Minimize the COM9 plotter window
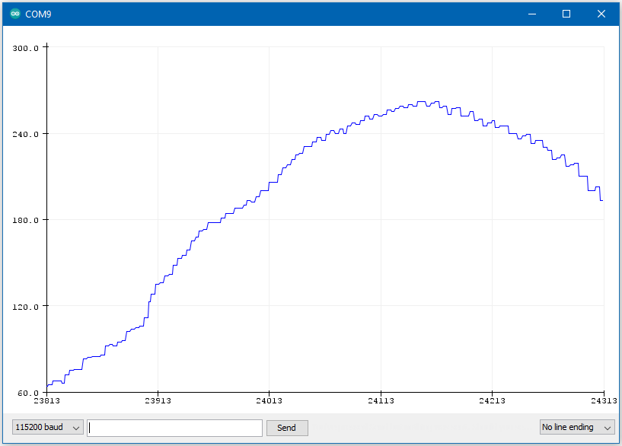The height and width of the screenshot is (446, 622). 532,14
